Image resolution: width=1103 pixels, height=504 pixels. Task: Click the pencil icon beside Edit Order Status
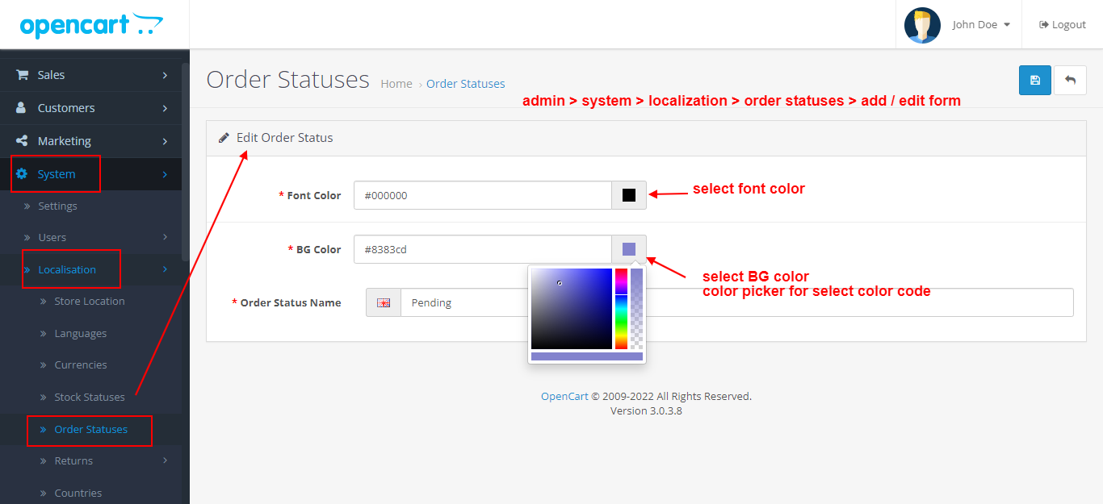tap(224, 137)
